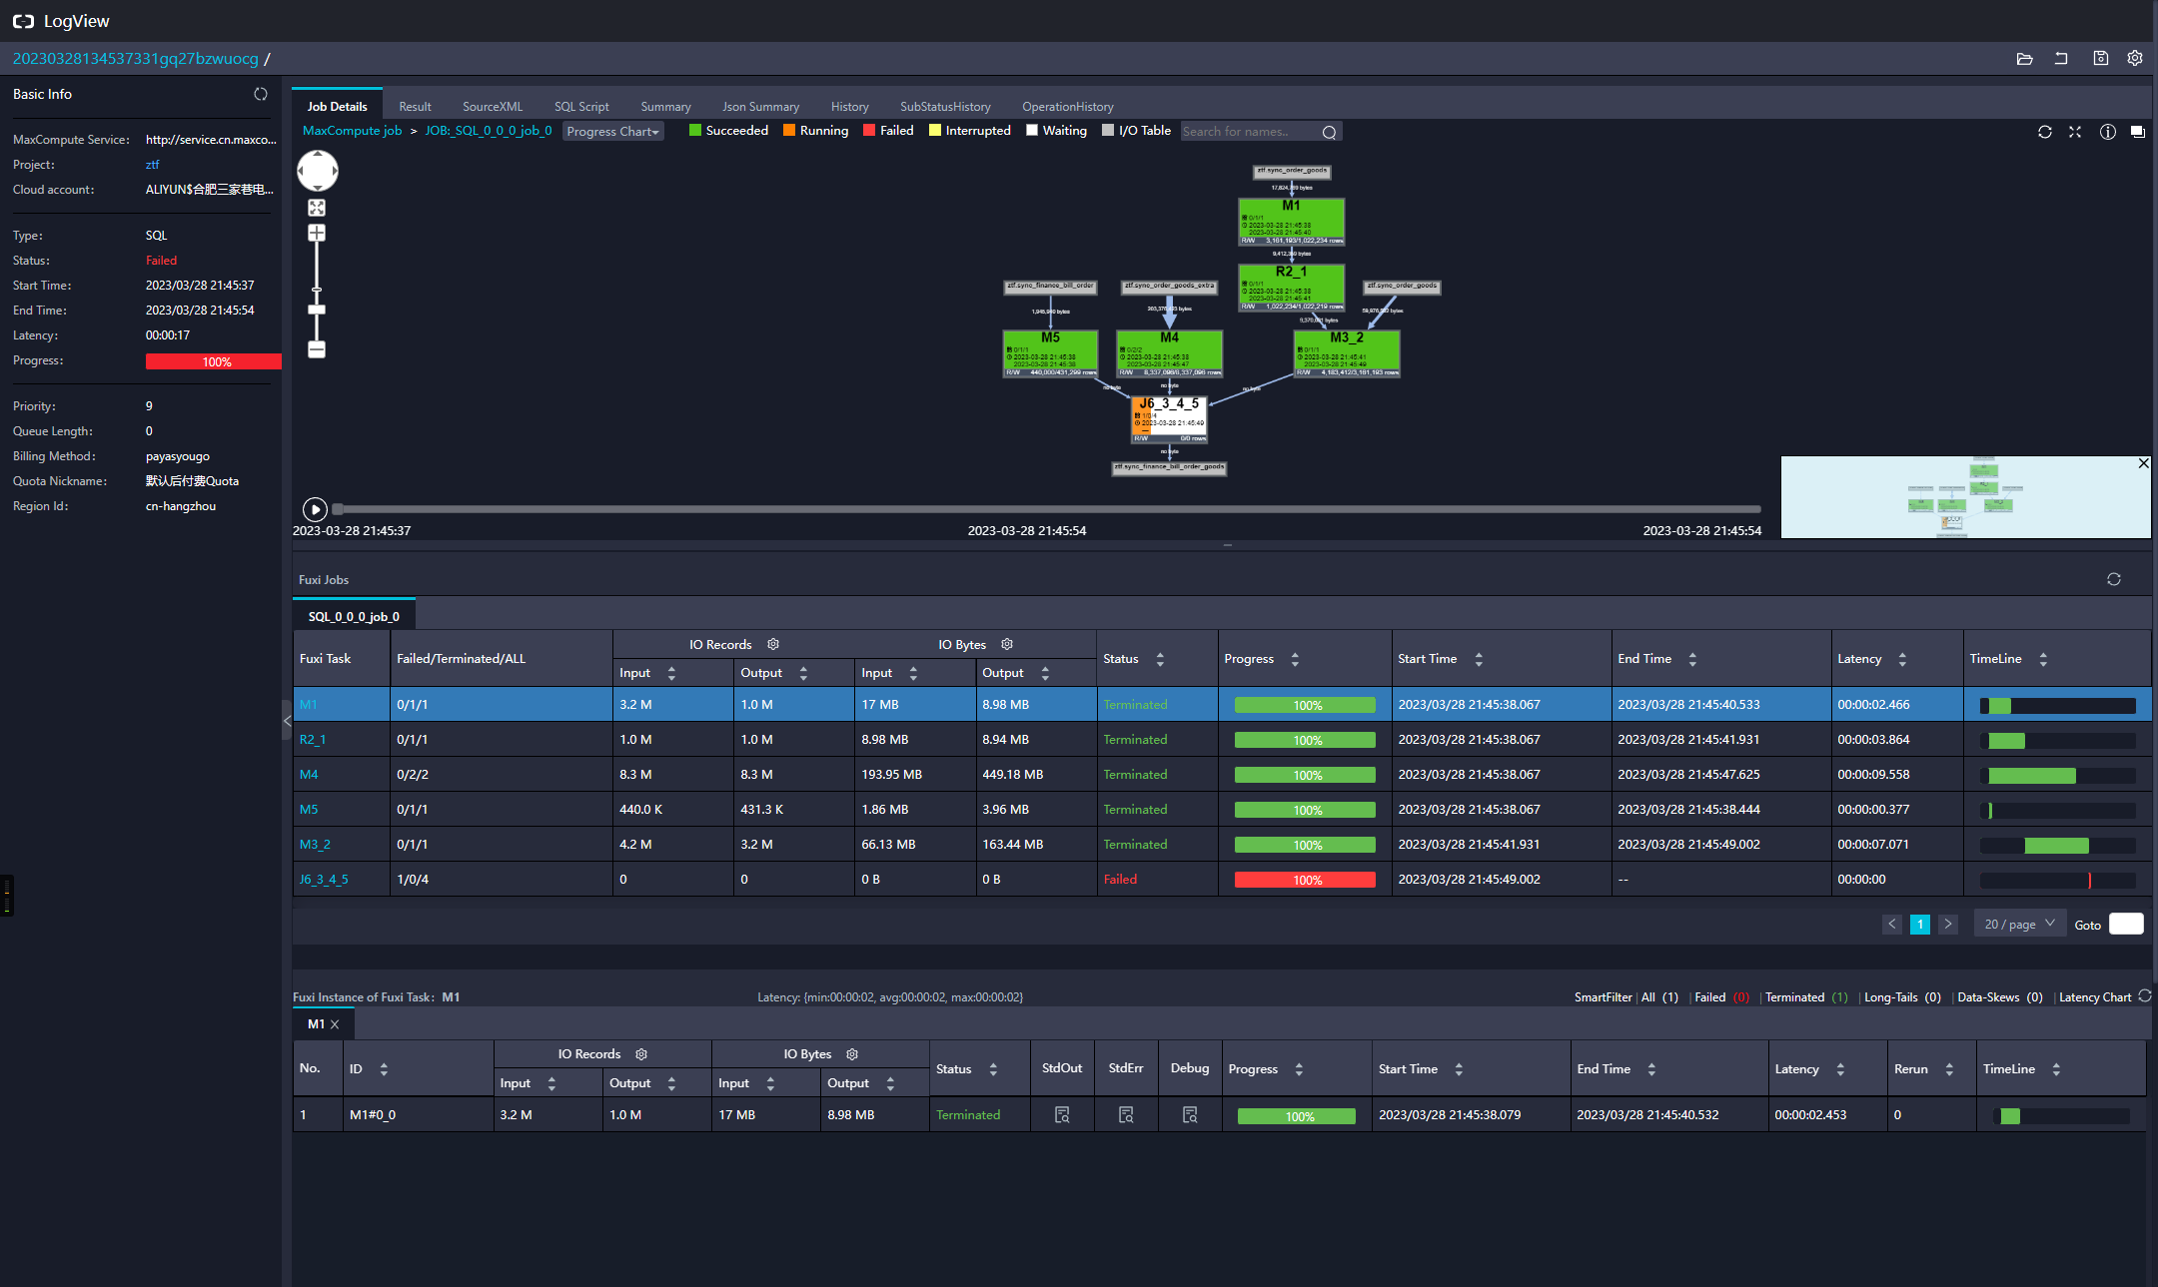Click the graph refresh icon

tap(2045, 132)
